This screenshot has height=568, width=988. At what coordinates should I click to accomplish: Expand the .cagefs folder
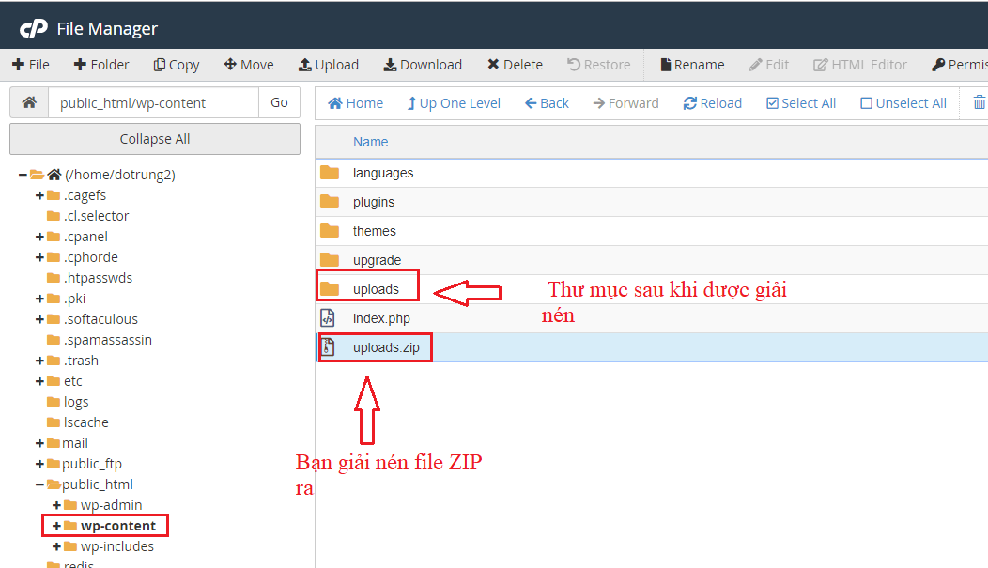[39, 195]
